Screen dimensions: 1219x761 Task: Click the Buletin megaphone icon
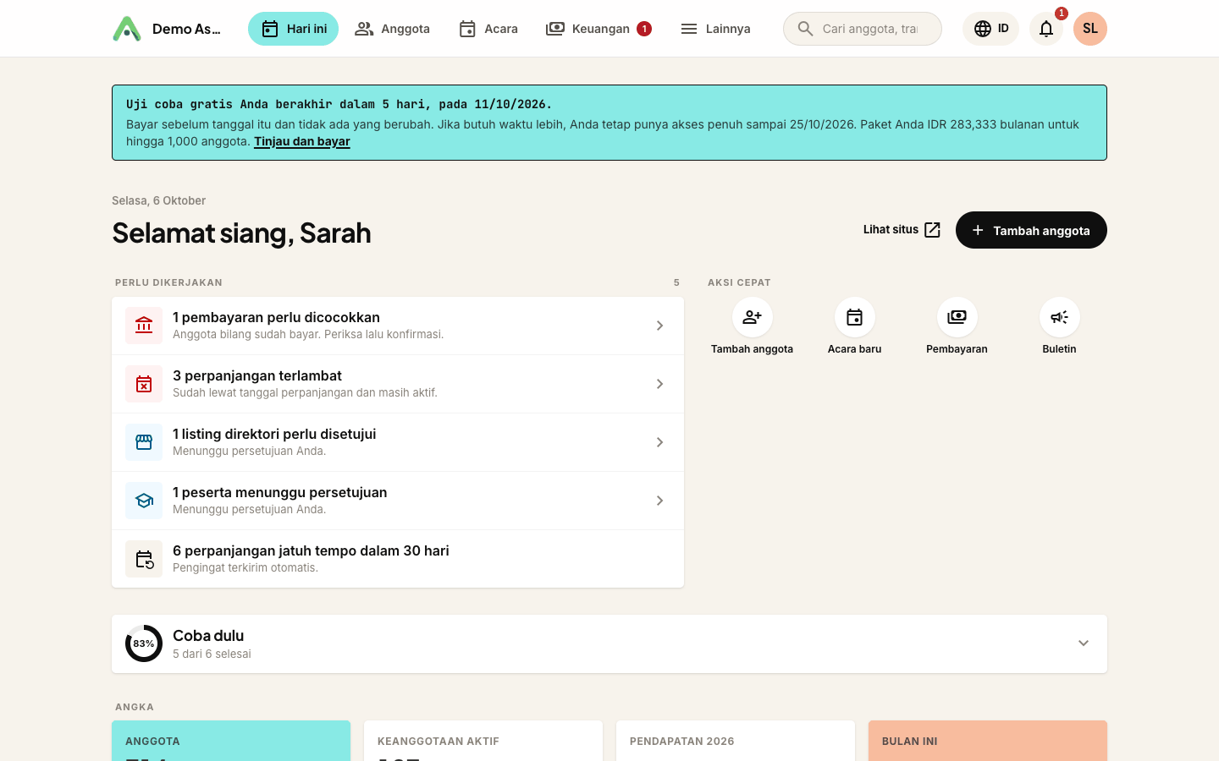pos(1059,317)
